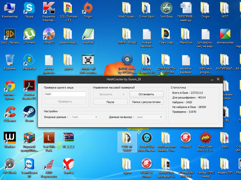Select the AkelPad desktop icon
Screen dimensions: 241x180
(88, 34)
